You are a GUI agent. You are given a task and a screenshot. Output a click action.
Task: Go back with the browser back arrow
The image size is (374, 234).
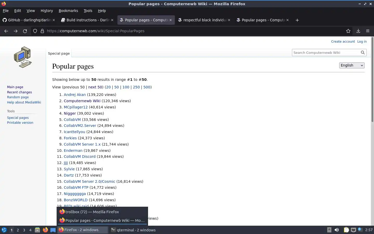[x=6, y=31]
